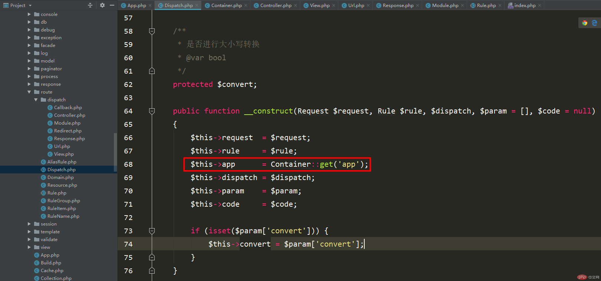
Task: Open the Project panel settings gear
Action: click(102, 5)
